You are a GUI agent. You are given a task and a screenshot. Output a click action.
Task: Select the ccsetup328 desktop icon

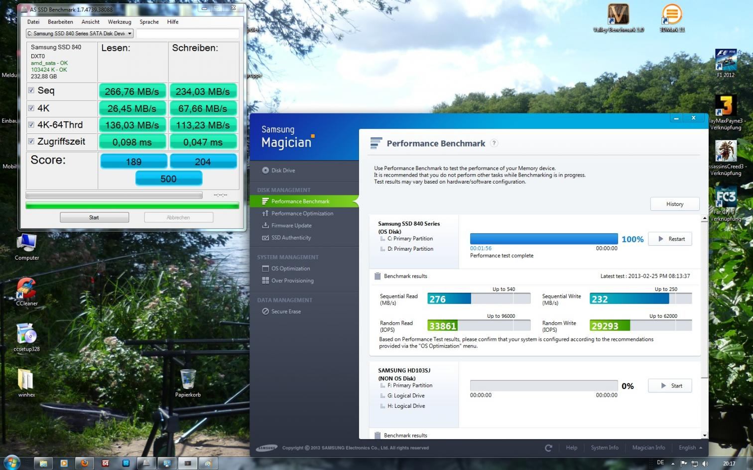tap(26, 338)
